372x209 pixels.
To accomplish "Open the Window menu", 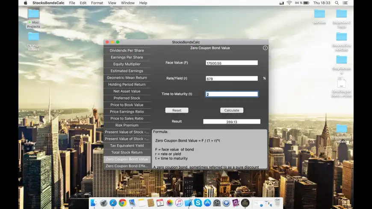I will pos(127,3).
